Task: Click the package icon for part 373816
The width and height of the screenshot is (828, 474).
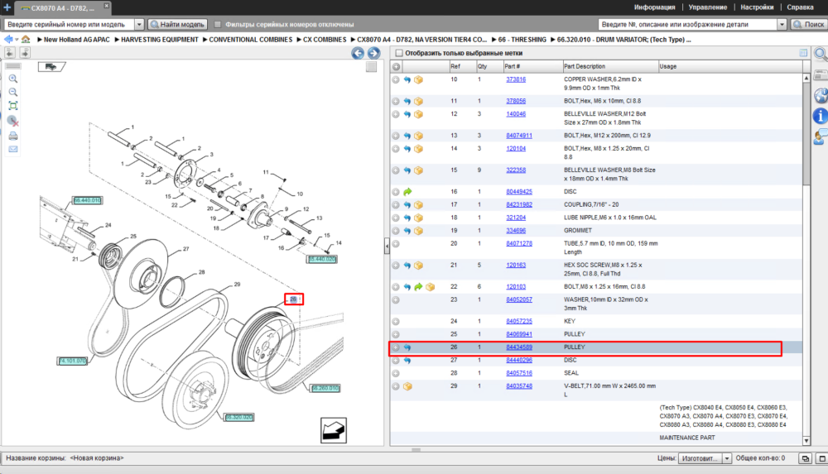Action: pos(418,79)
